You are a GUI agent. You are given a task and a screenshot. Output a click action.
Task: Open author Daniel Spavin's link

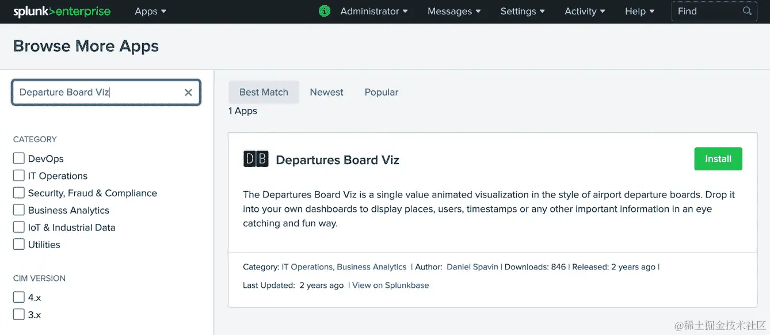tap(472, 267)
